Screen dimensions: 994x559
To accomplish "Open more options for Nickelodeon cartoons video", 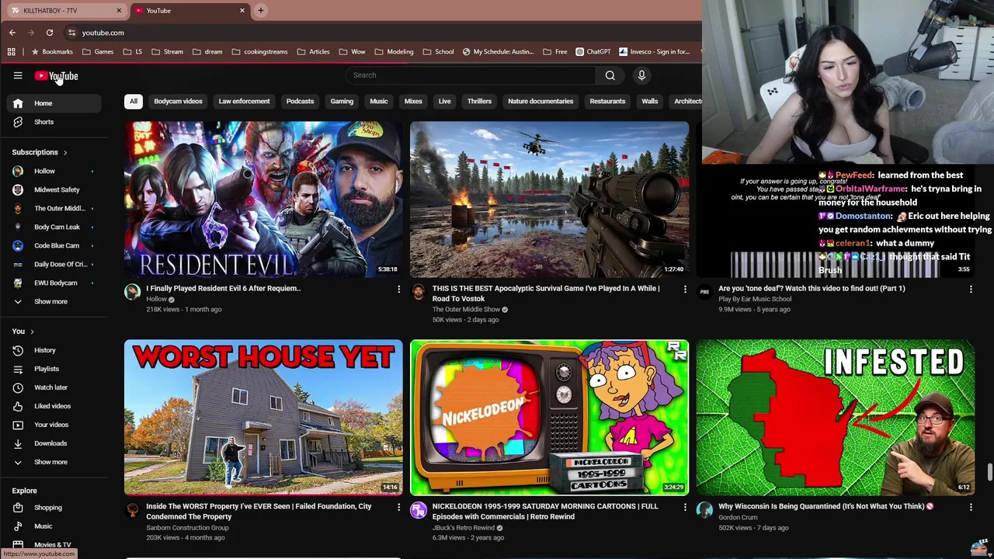I will coord(685,507).
